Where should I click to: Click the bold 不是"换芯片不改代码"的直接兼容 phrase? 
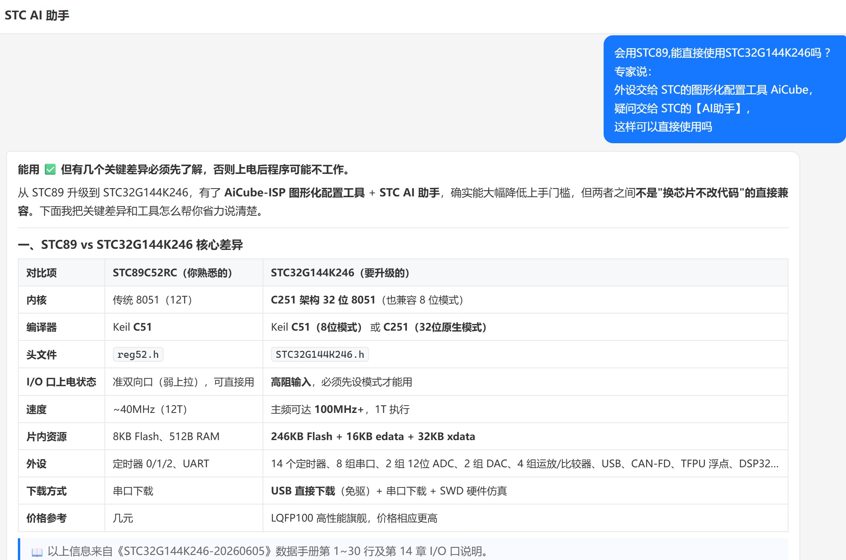(x=712, y=192)
